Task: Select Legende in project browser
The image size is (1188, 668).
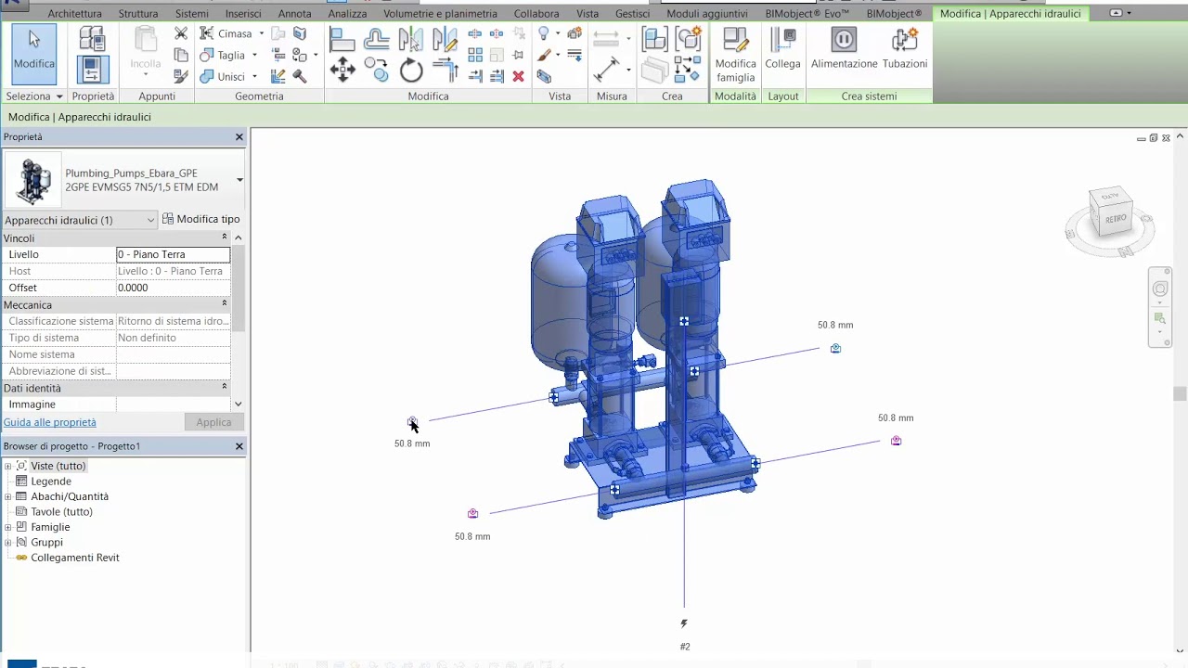Action: (x=51, y=481)
